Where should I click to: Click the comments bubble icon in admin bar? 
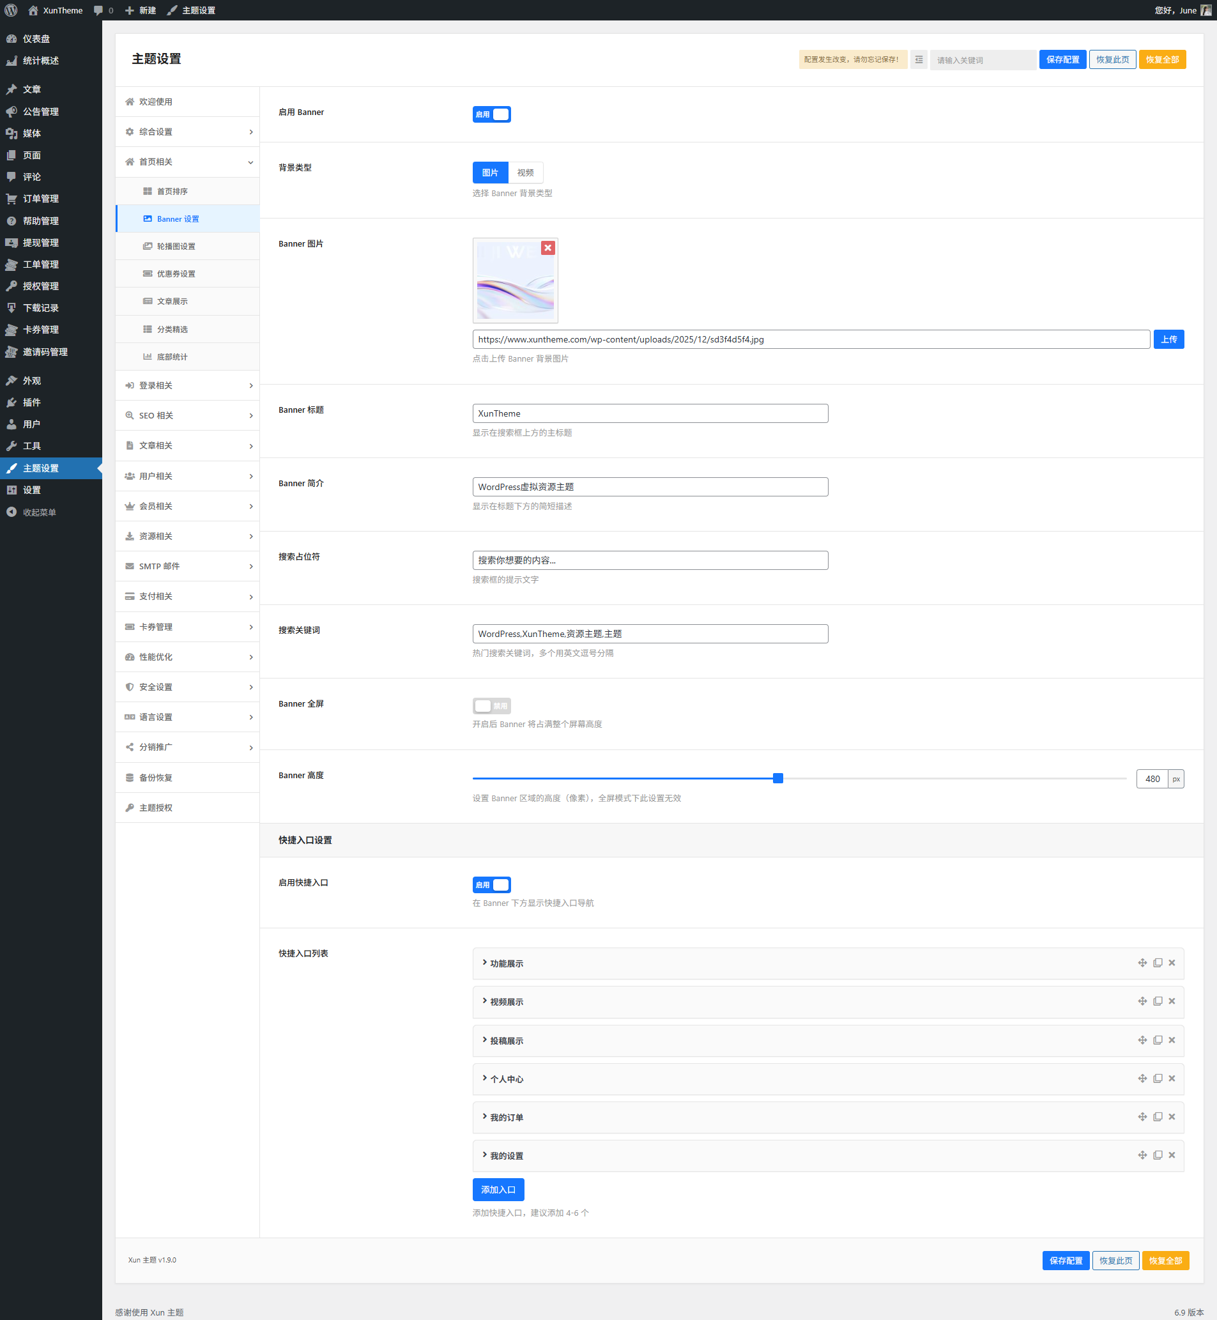click(x=99, y=10)
